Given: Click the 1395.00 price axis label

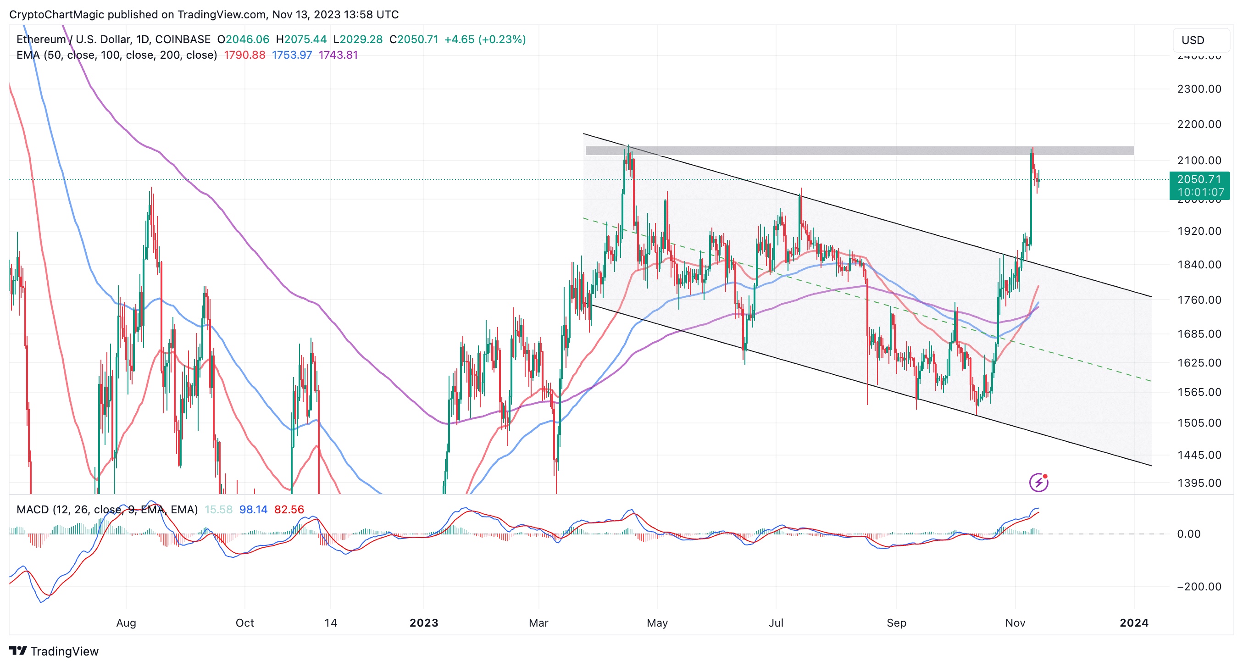Looking at the screenshot, I should (x=1199, y=483).
